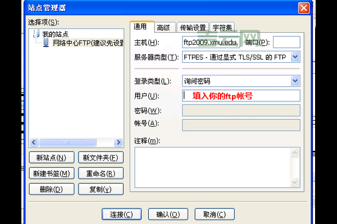Click the 取消 cancel button
Image resolution: width=337 pixels, height=224 pixels.
[215, 214]
